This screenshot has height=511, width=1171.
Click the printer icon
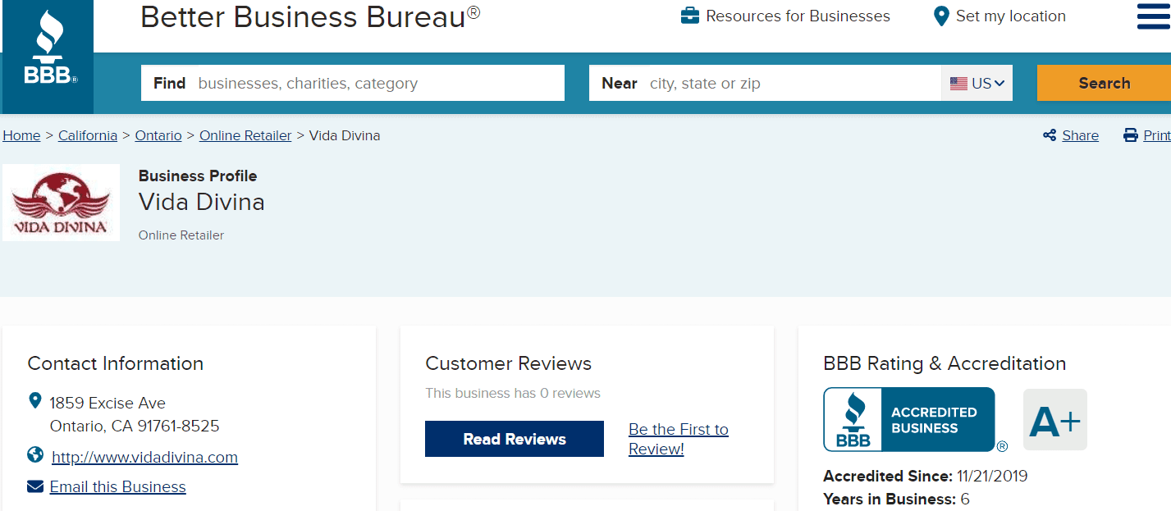pyautogui.click(x=1131, y=135)
